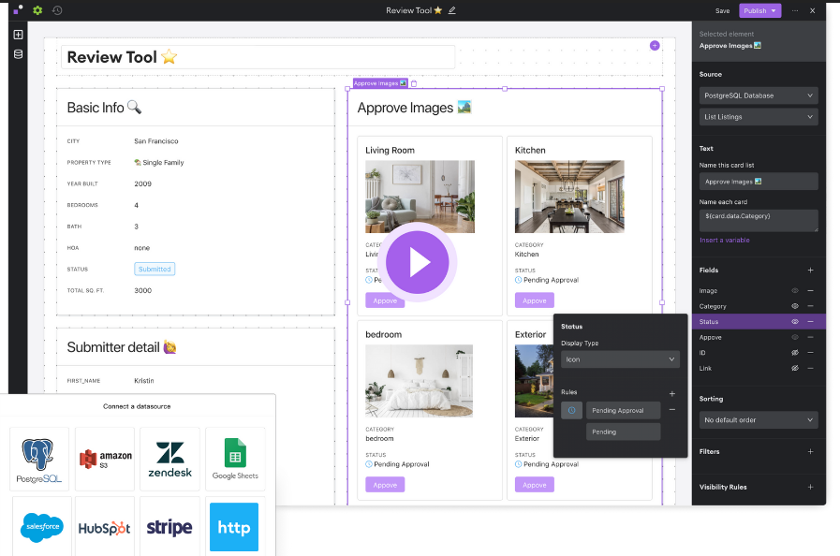Open the more options ellipsis menu

click(795, 10)
